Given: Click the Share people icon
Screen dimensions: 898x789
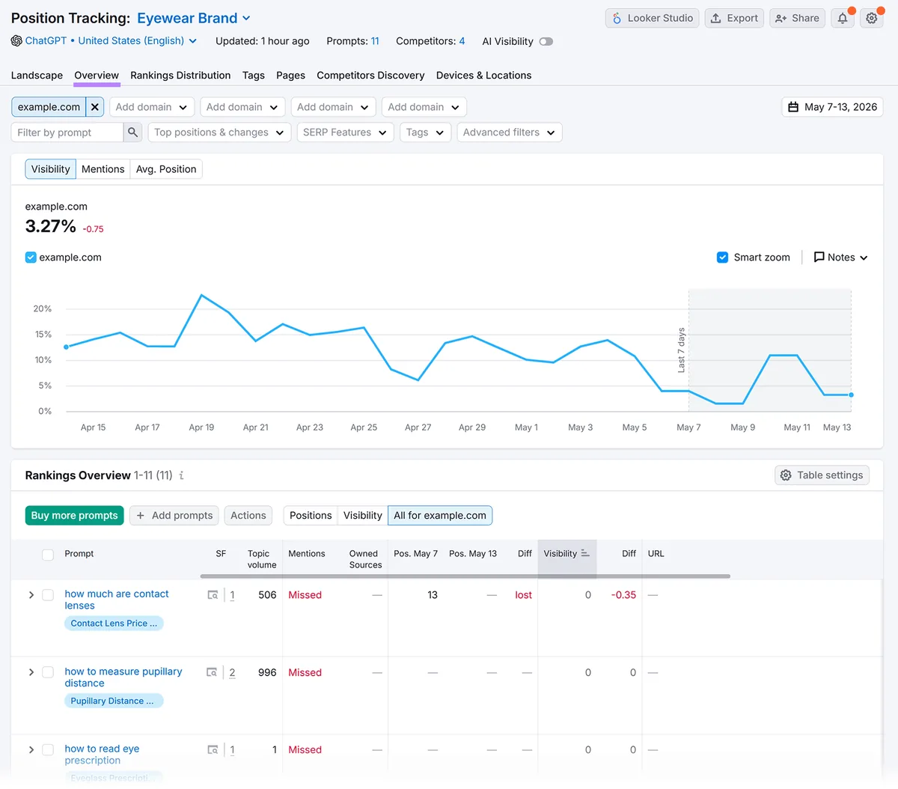Looking at the screenshot, I should click(x=781, y=18).
